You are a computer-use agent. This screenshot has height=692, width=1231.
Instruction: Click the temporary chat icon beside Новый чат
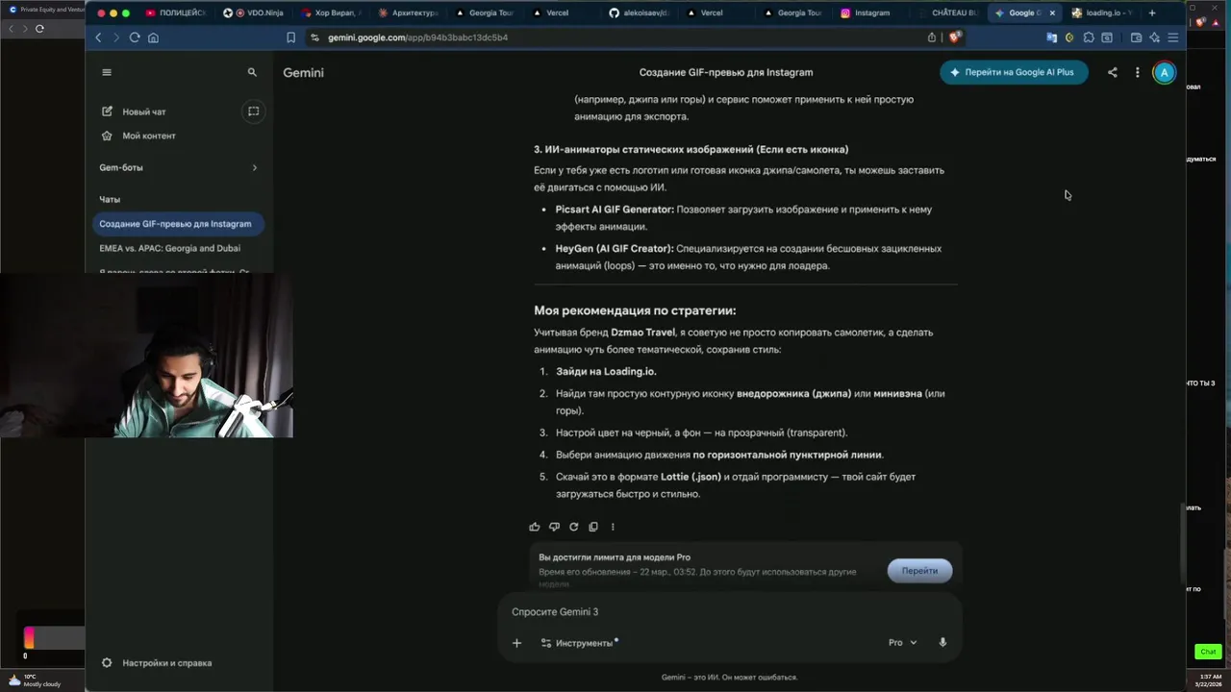[253, 111]
